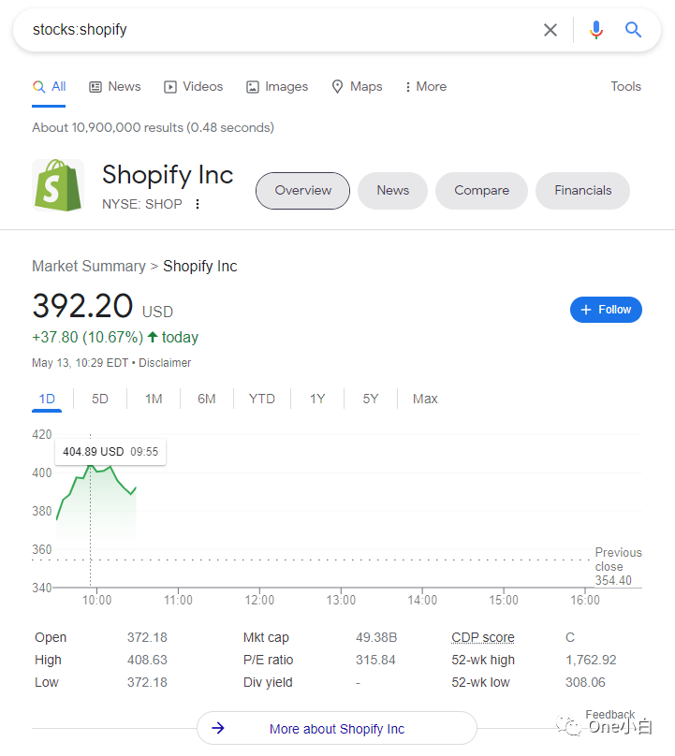
Task: Select the YTD chart range
Action: (261, 399)
